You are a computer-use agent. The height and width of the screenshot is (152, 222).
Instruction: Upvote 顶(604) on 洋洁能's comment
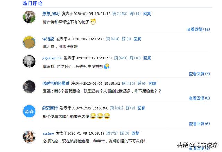[113, 39]
